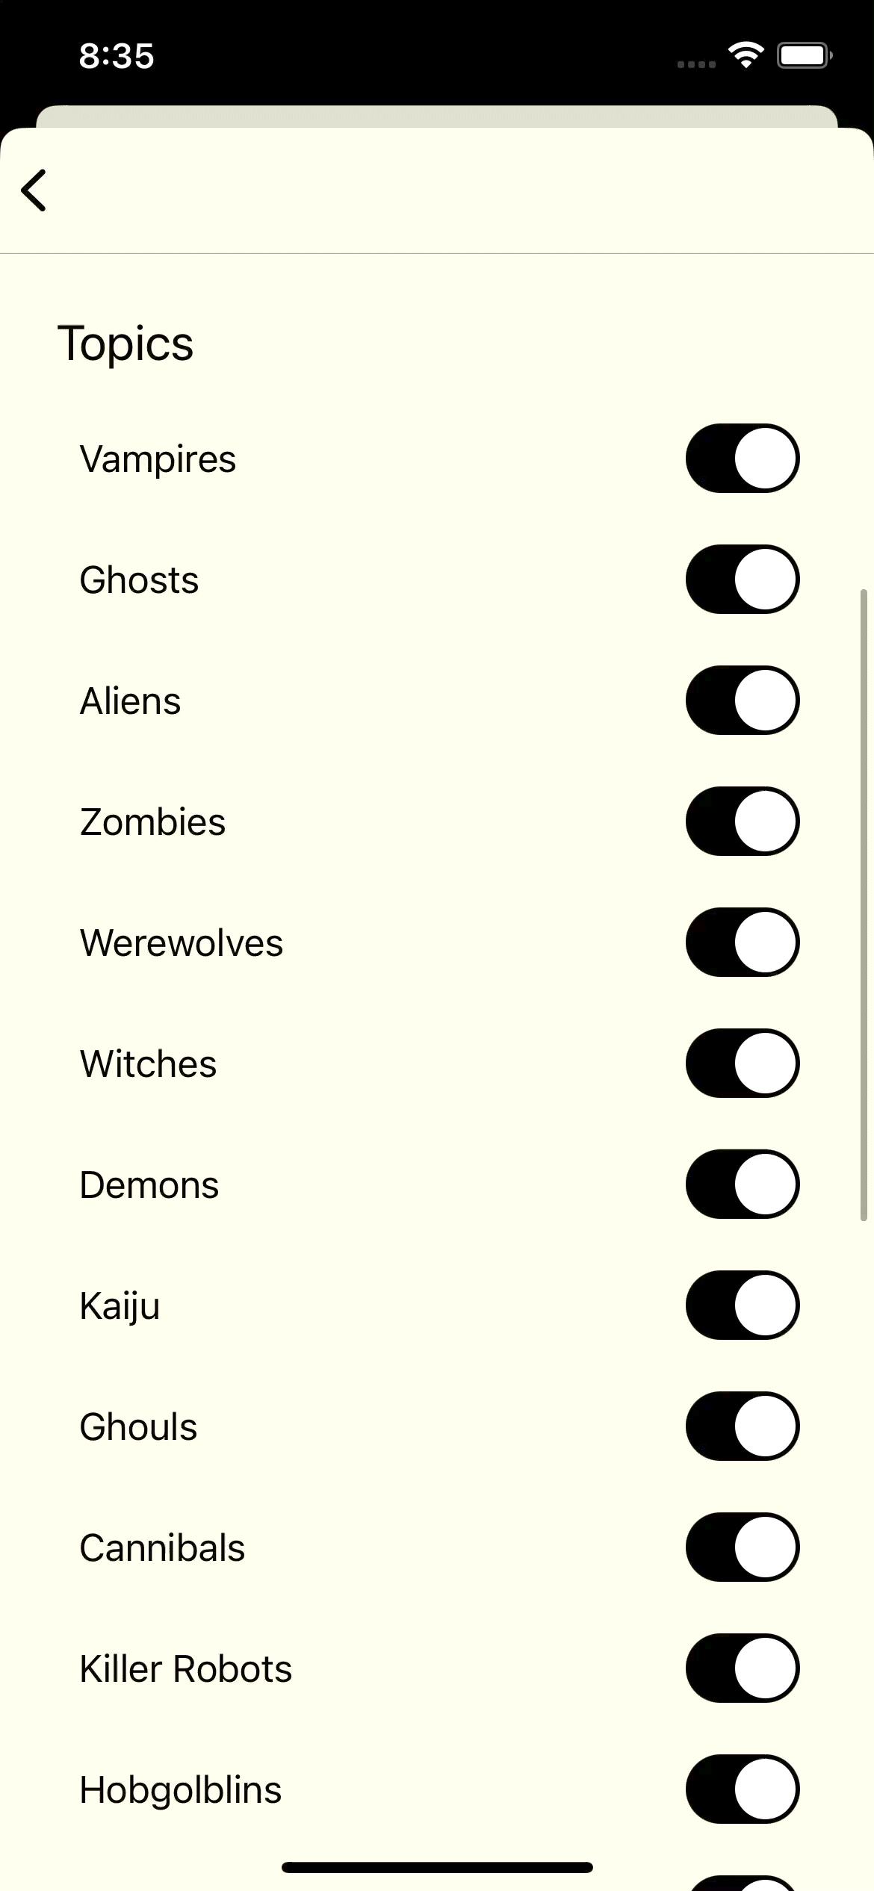Tap the Topics section heading
Viewport: 874px width, 1891px height.
(125, 344)
